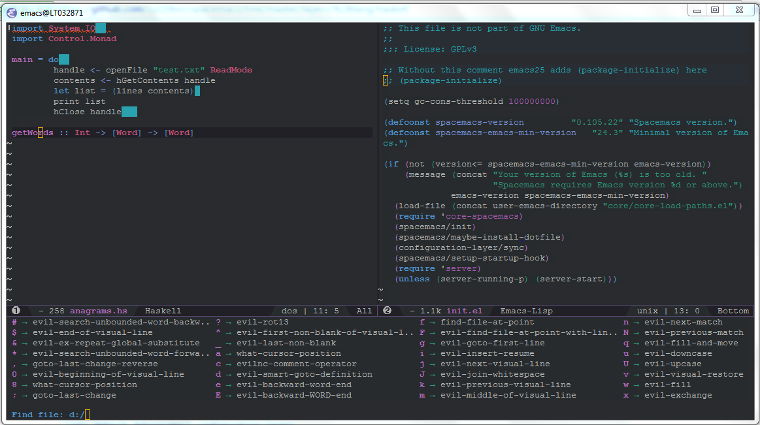This screenshot has height=425, width=760.
Task: Minimize the Emacs window
Action: 697,10
